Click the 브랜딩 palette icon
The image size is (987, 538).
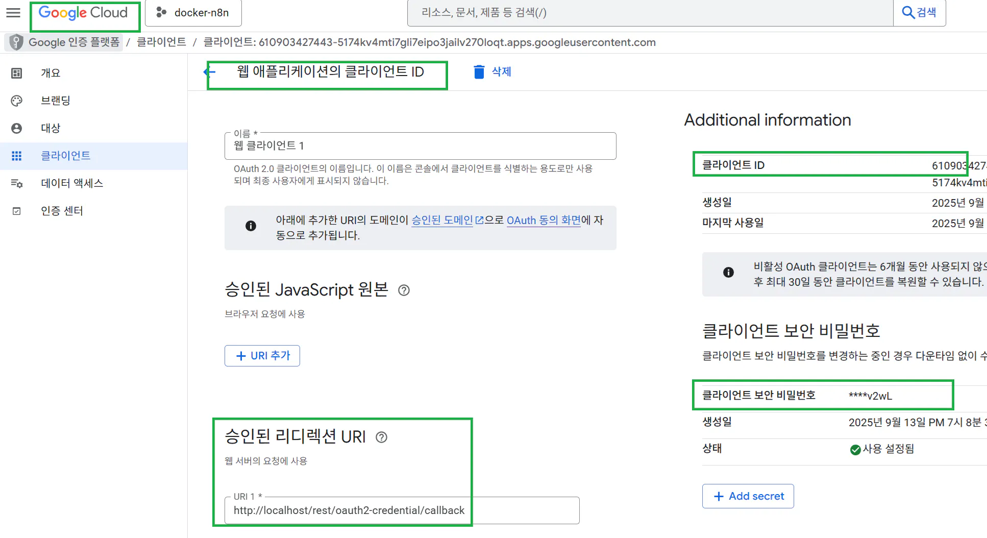pos(17,101)
